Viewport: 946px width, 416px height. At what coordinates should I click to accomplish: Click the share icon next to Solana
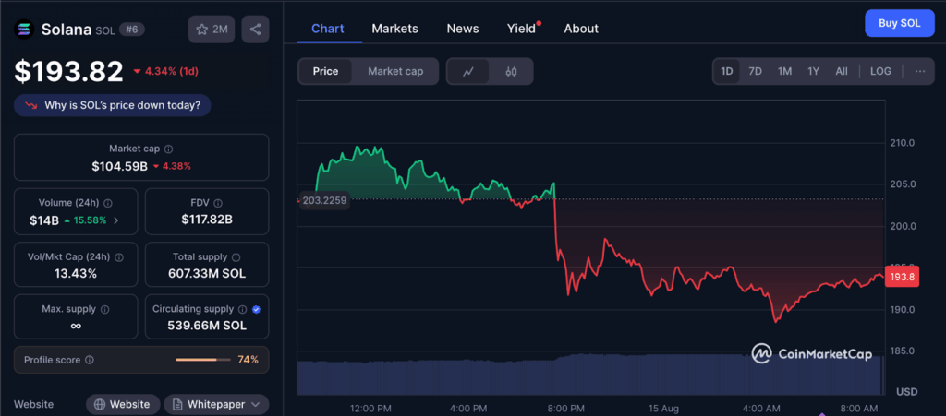[255, 30]
